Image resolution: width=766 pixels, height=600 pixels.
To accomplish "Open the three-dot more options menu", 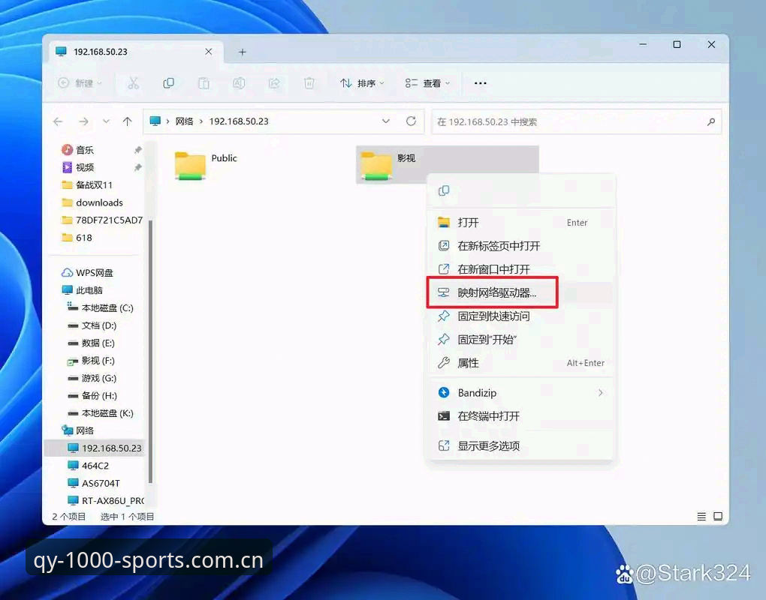I will pyautogui.click(x=480, y=83).
